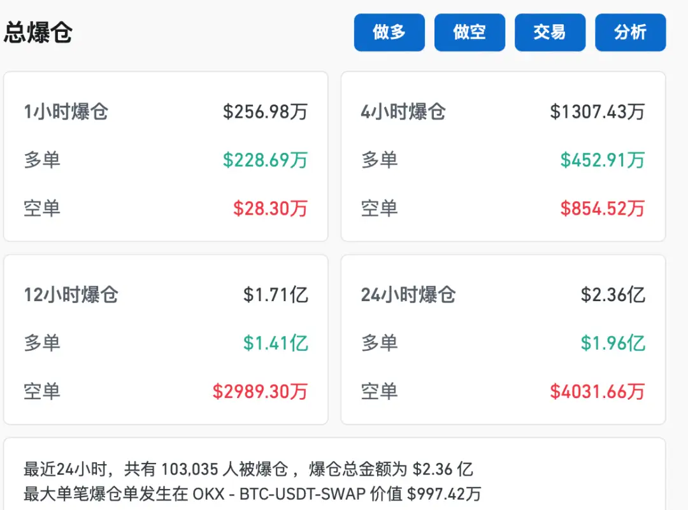Click the 交易 button
Image resolution: width=688 pixels, height=510 pixels.
[x=550, y=32]
